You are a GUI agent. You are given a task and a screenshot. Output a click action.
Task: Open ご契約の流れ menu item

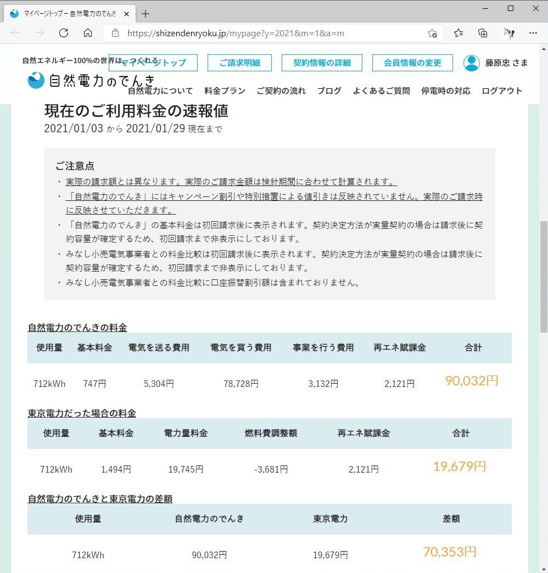[281, 91]
